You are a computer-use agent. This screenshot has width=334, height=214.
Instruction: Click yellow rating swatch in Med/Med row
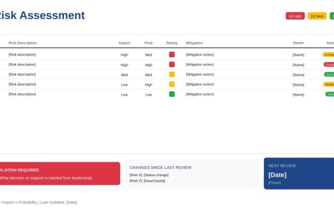click(x=172, y=74)
